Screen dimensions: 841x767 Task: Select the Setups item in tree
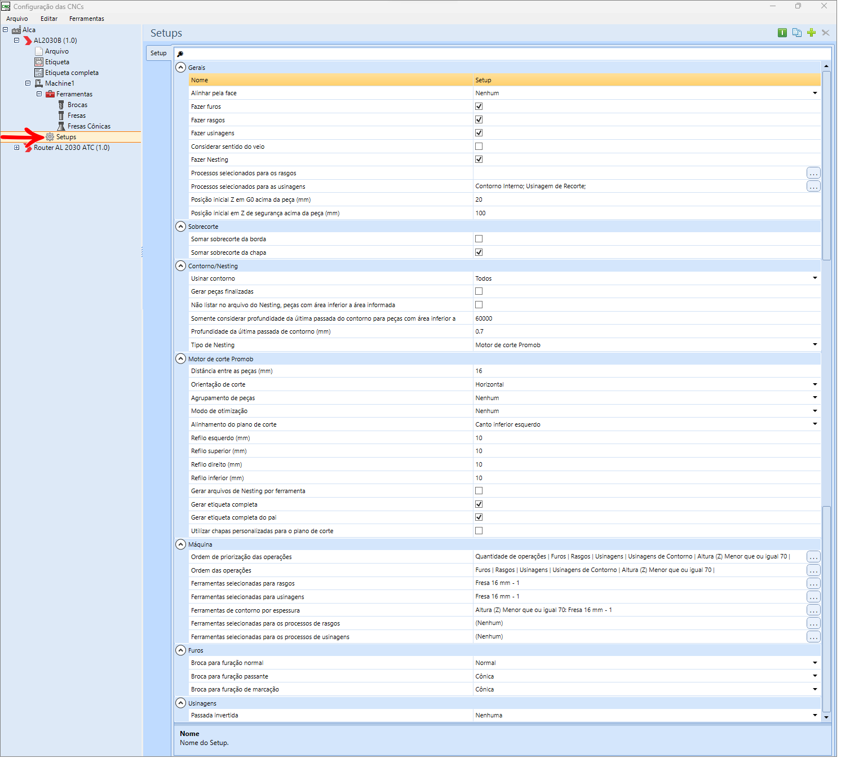tap(66, 137)
